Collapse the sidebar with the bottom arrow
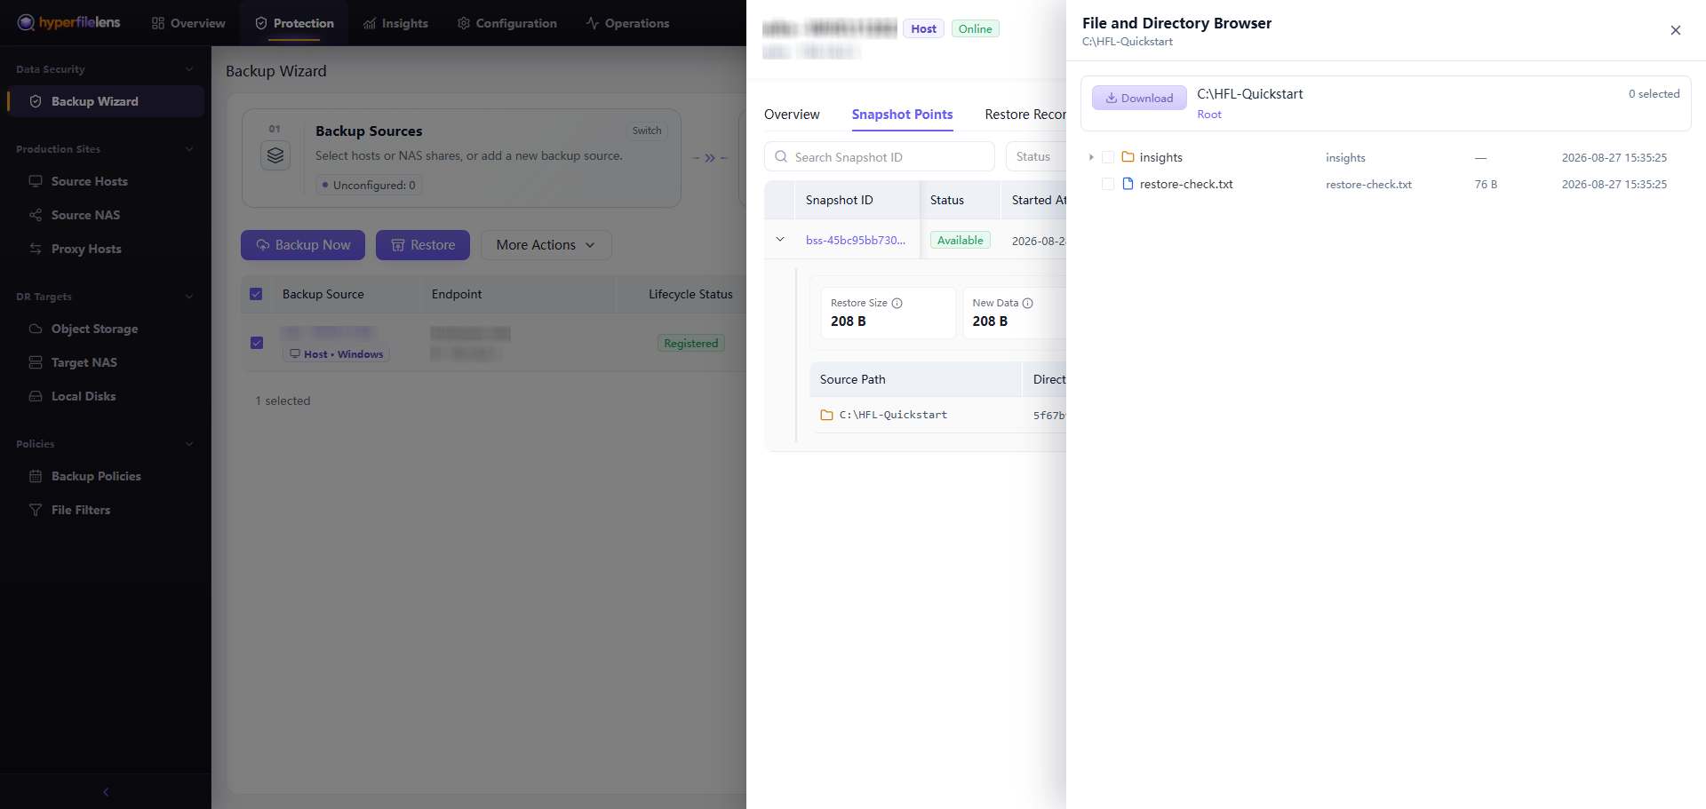The image size is (1706, 809). point(106,792)
